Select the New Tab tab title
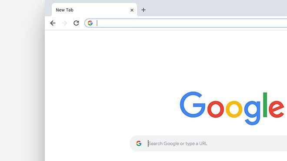 coord(64,10)
